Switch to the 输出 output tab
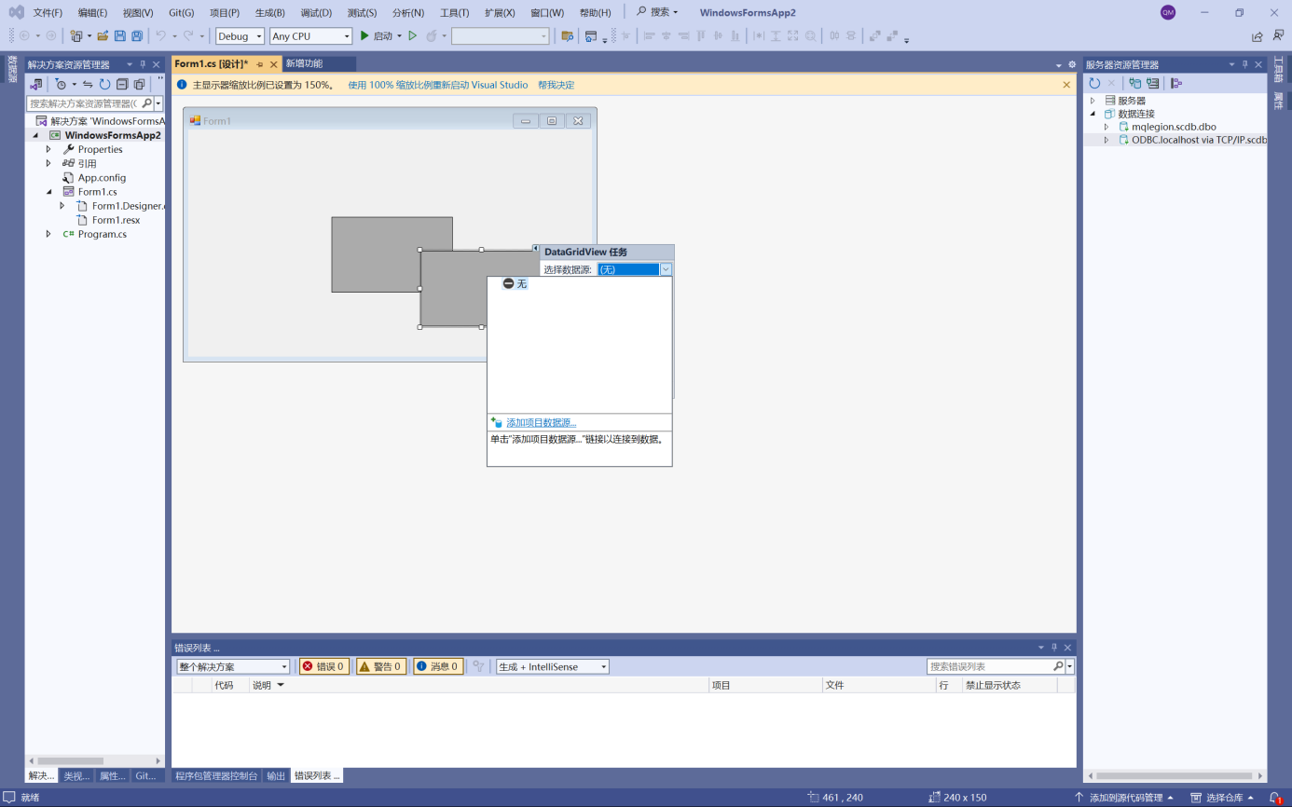 click(276, 775)
